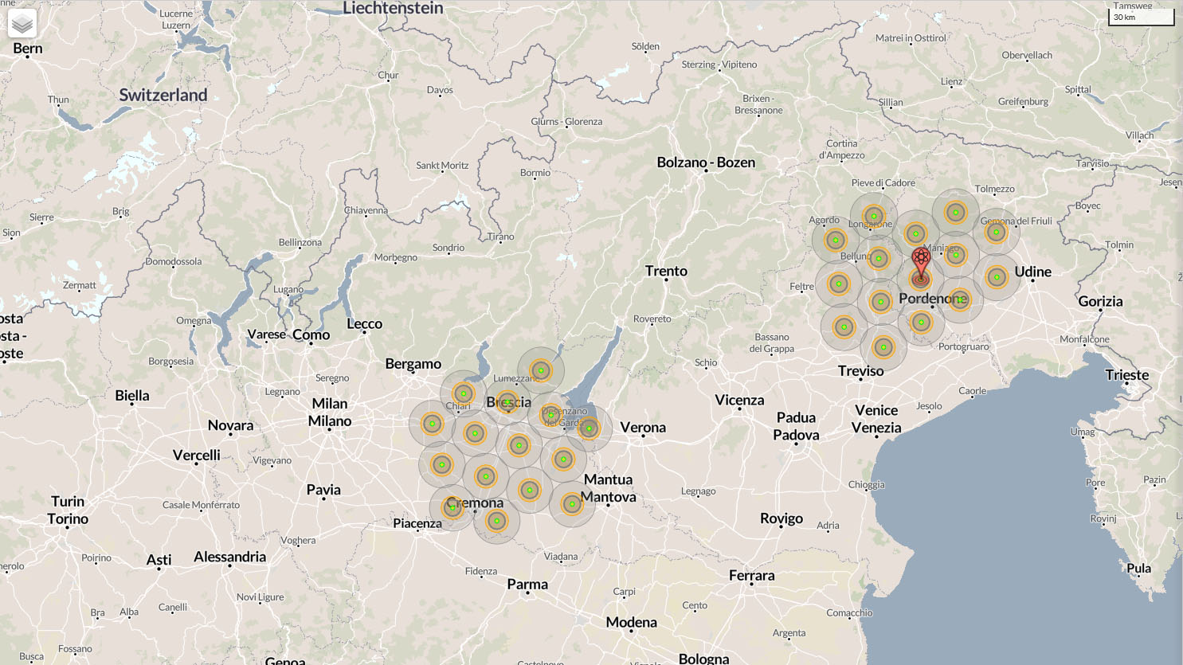Click the circle marker over Desenzano del Garda
The width and height of the screenshot is (1183, 665).
click(550, 415)
